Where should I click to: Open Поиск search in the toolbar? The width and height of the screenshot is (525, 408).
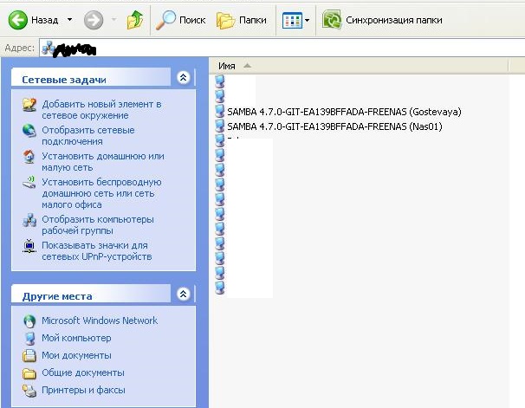click(180, 20)
